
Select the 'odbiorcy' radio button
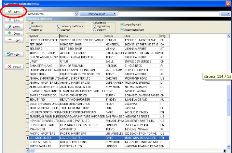coord(30,30)
